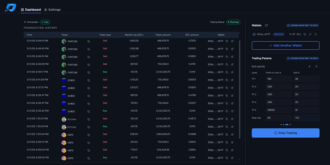Switch to the Settings tab

pos(52,10)
